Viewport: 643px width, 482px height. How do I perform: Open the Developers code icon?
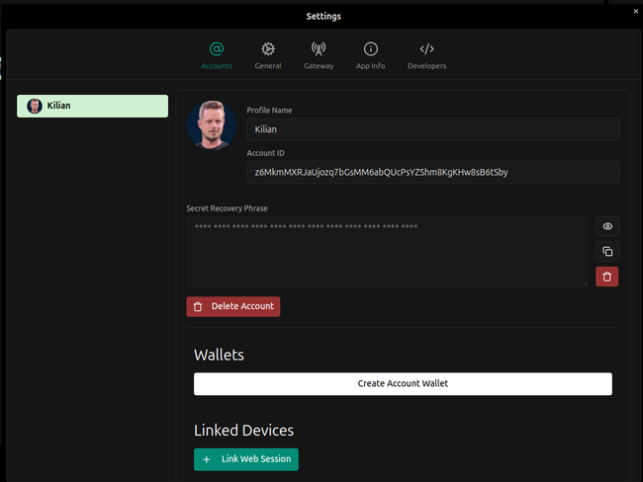(426, 48)
